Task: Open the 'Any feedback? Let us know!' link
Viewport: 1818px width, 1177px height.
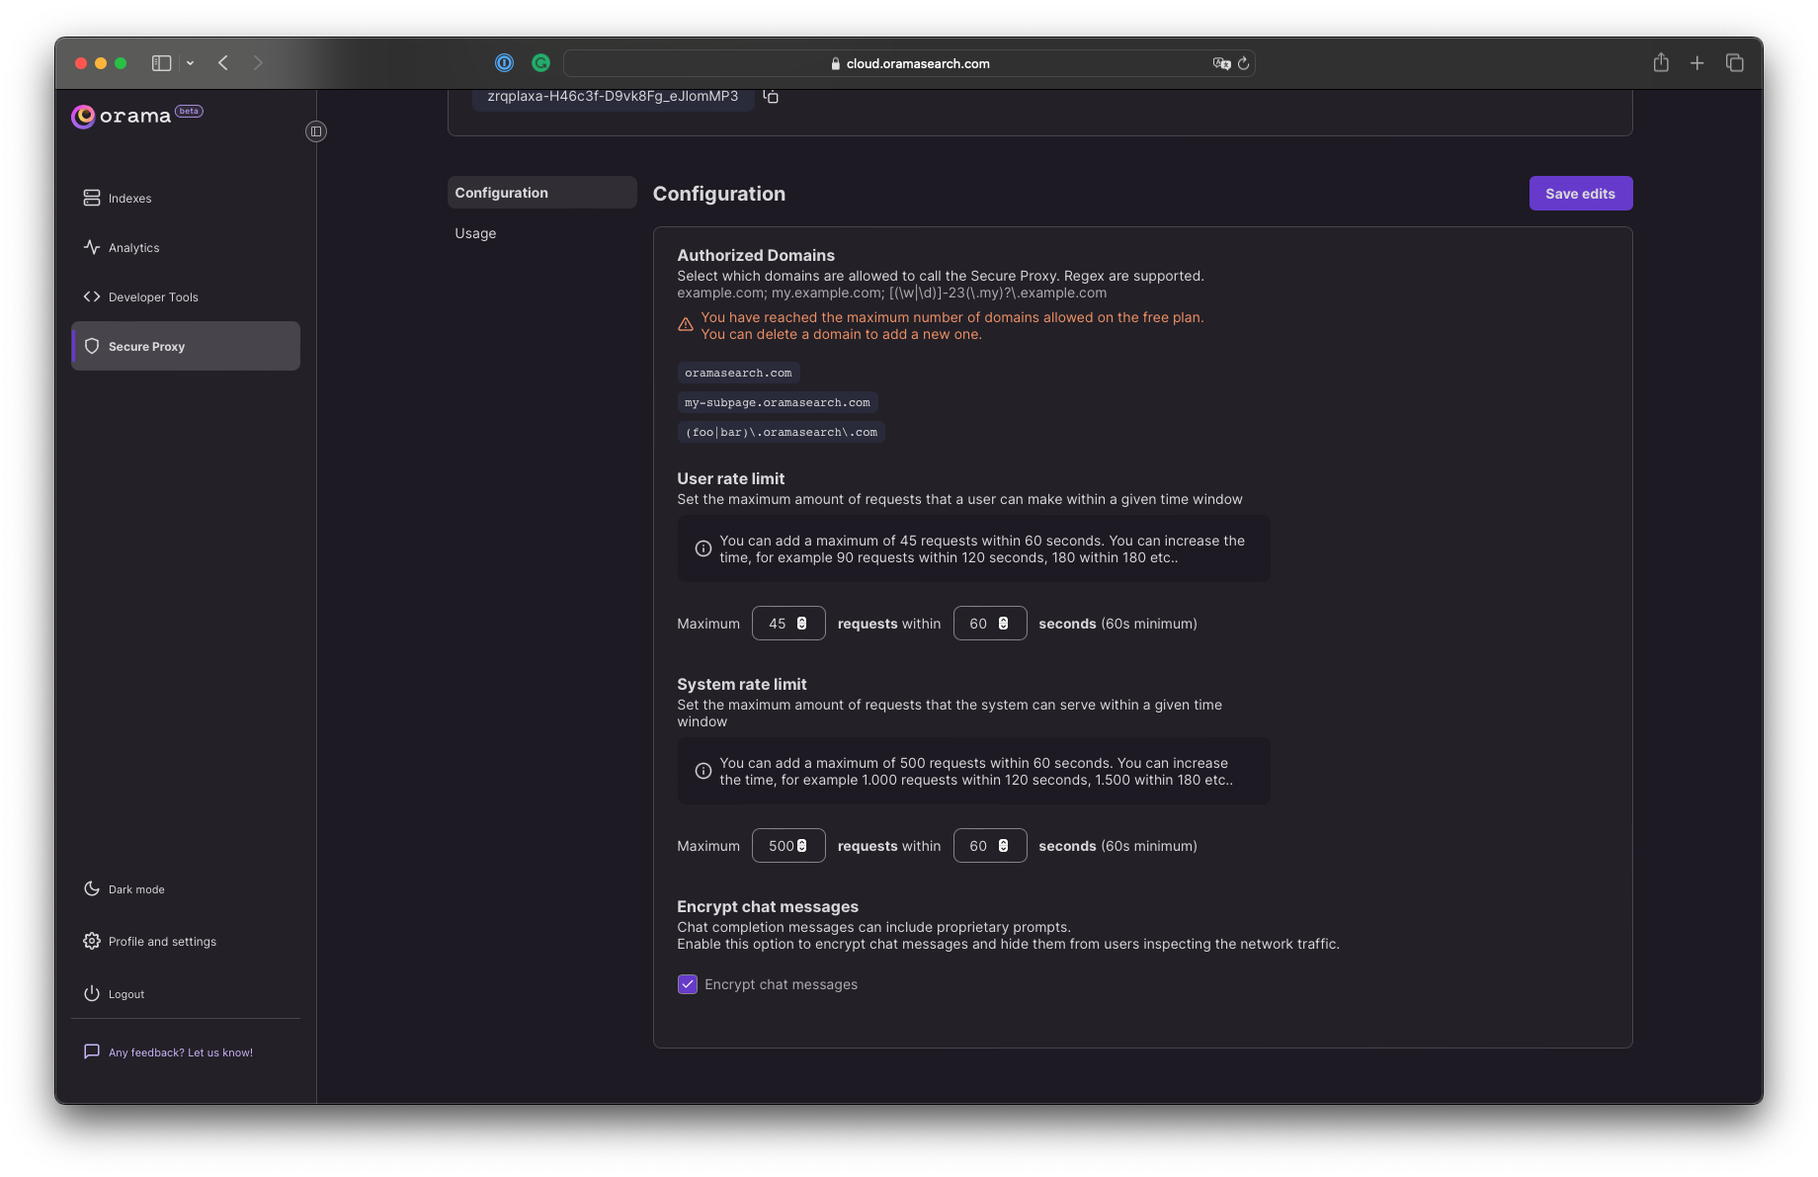Action: pos(169,1051)
